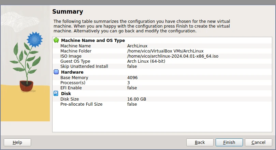Select the Guest OS Type row
The width and height of the screenshot is (276, 150).
[x=75, y=61]
